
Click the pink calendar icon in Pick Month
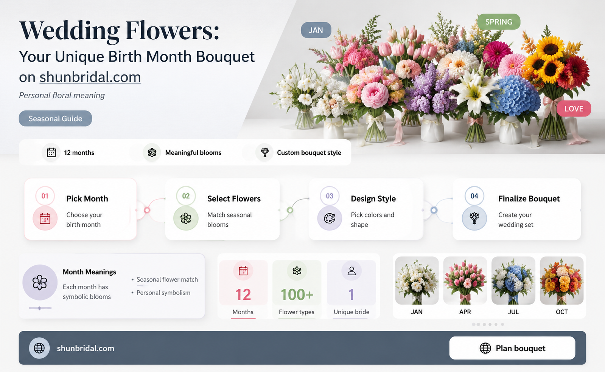45,218
